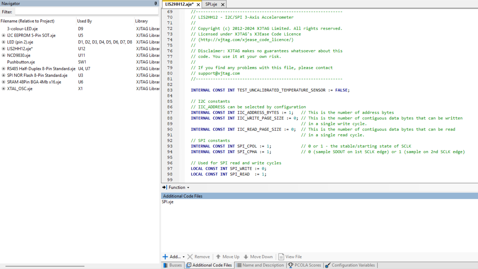
Task: Click the Navigator Filter input field
Action: pyautogui.click(x=86, y=12)
